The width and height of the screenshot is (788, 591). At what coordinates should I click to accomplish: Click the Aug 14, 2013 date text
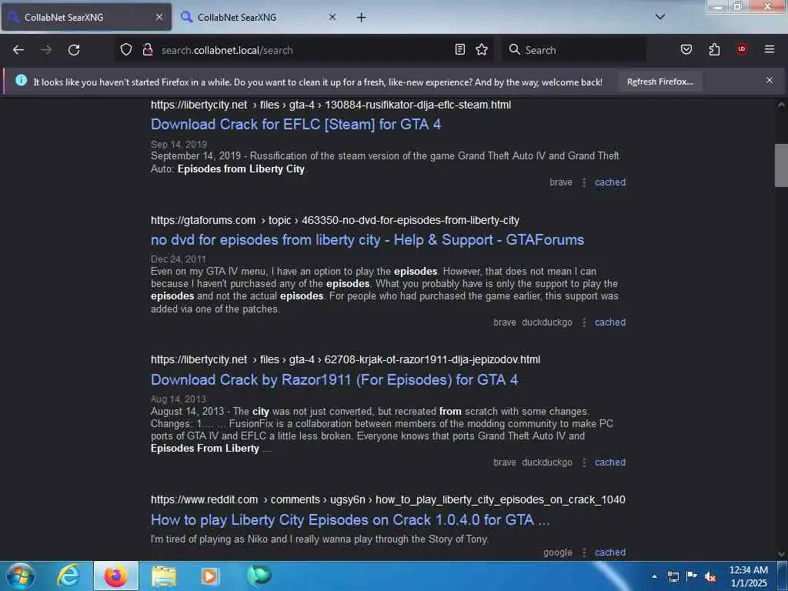click(179, 399)
